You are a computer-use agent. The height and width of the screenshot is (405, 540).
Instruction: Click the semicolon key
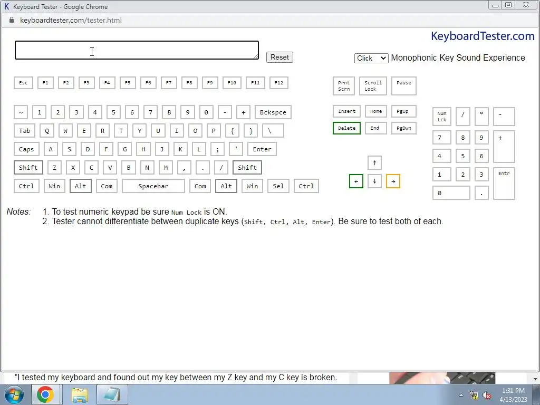click(x=217, y=149)
